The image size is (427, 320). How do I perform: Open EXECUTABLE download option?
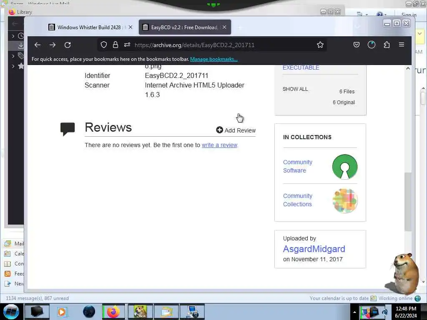(x=301, y=67)
